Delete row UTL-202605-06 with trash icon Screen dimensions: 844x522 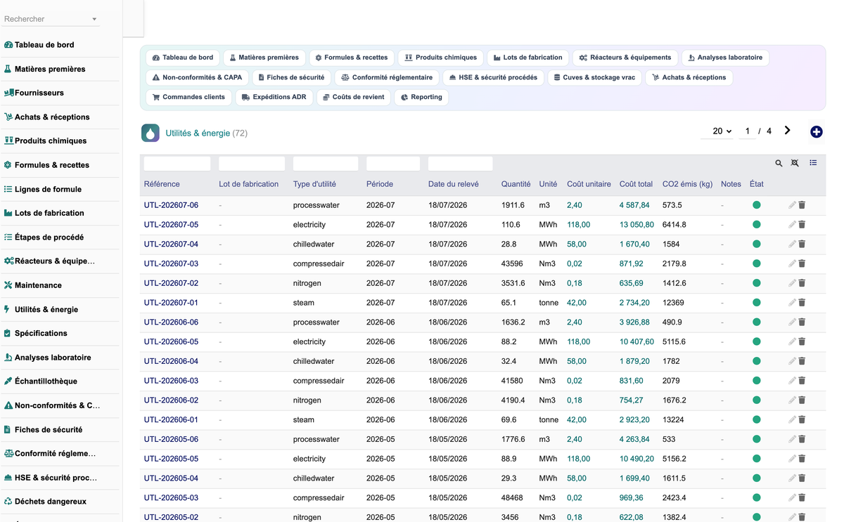pyautogui.click(x=802, y=439)
